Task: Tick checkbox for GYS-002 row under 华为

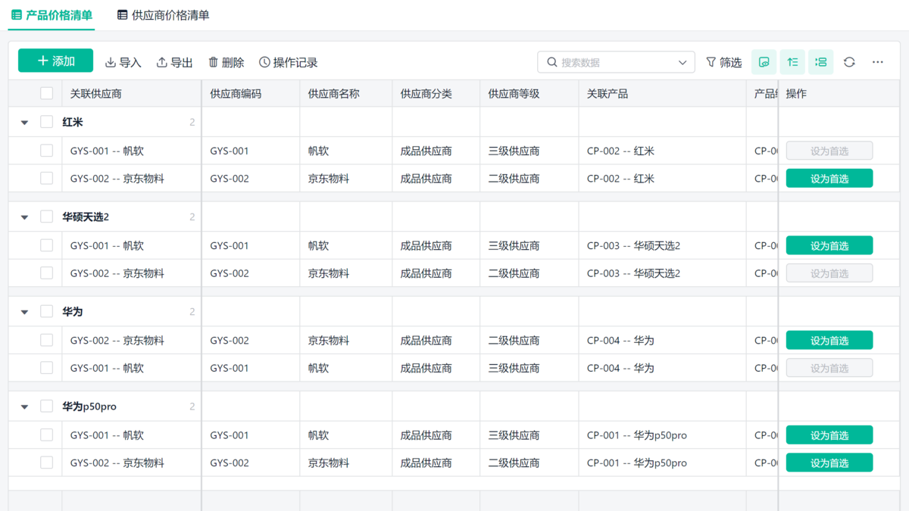Action: pos(47,341)
